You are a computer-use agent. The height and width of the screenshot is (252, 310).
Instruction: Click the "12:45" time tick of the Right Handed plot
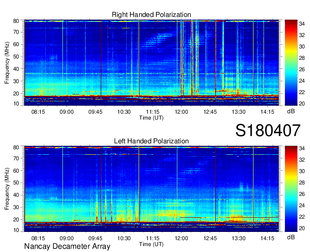point(210,112)
